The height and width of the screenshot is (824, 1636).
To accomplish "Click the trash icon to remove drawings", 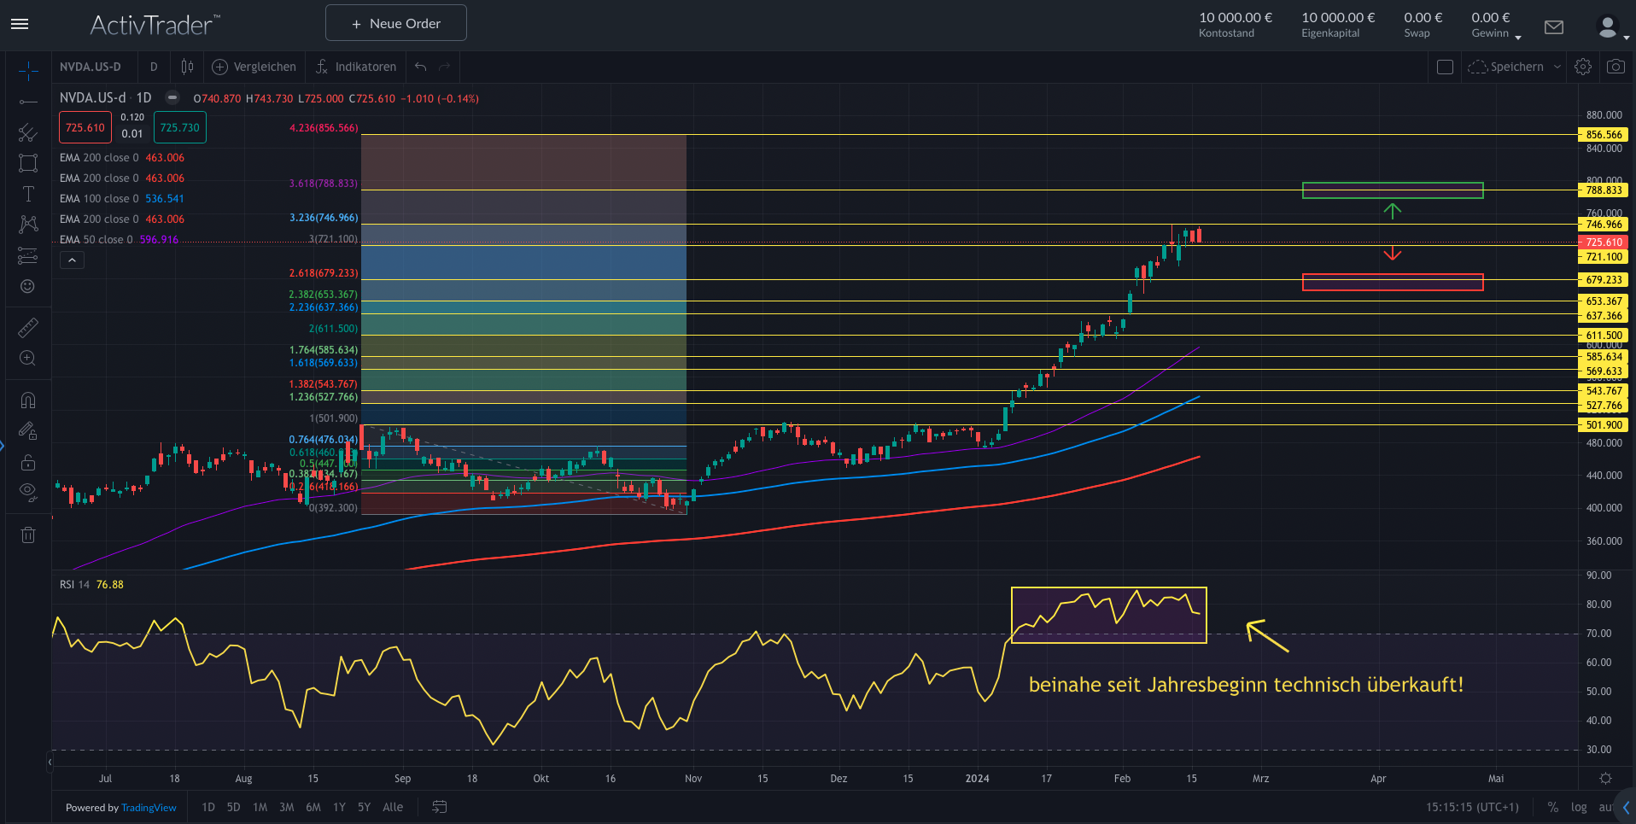I will pos(28,535).
